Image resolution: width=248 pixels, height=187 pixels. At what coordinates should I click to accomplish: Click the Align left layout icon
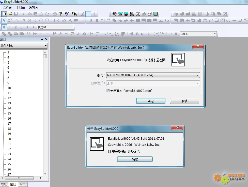click(x=55, y=34)
